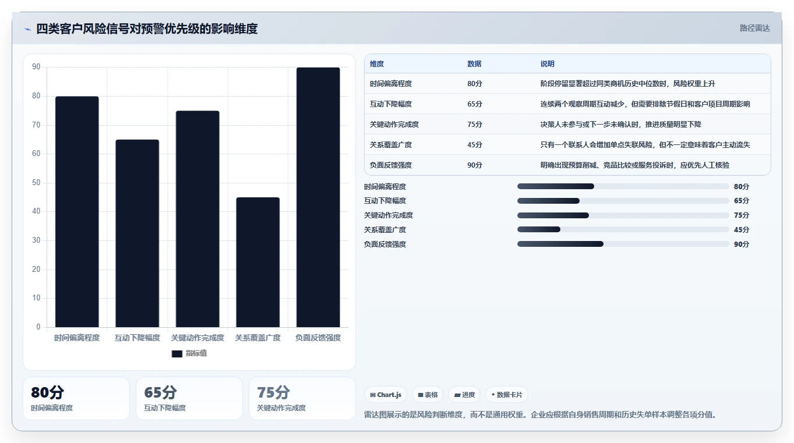Select the 互动下降幅度 bar in the chart

pos(137,233)
